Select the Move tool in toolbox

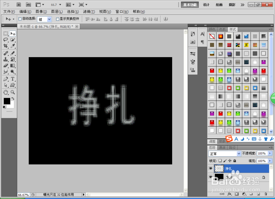tap(13, 33)
